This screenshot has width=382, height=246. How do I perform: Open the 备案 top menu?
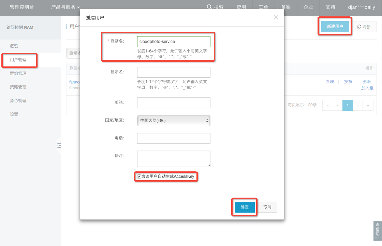(x=286, y=7)
